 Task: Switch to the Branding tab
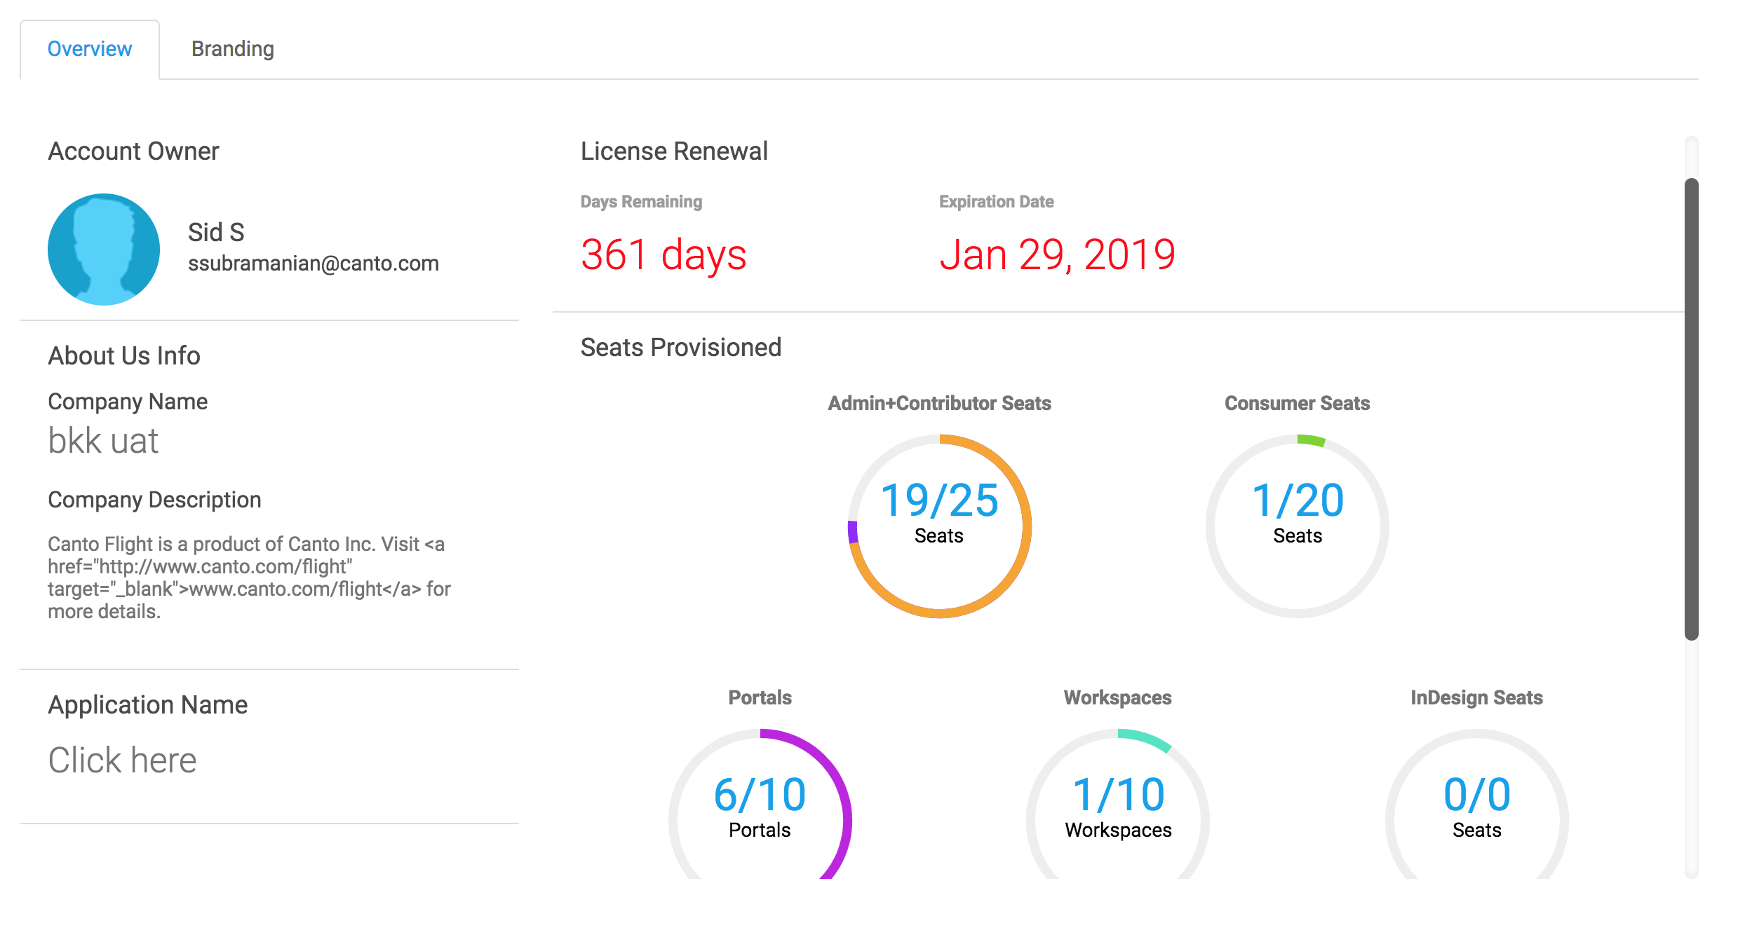tap(232, 49)
